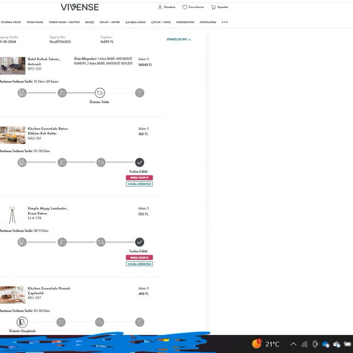Click Baton Kek Kalıbı first step icon
Screen dimensions: 353x353
coord(22,162)
